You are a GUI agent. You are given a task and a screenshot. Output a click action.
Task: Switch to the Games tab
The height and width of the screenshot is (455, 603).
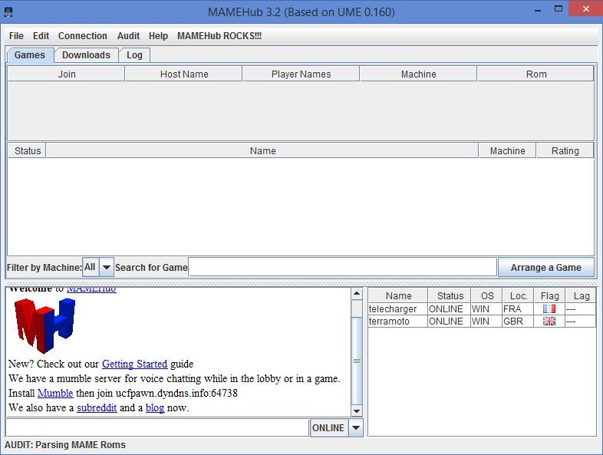tap(30, 55)
